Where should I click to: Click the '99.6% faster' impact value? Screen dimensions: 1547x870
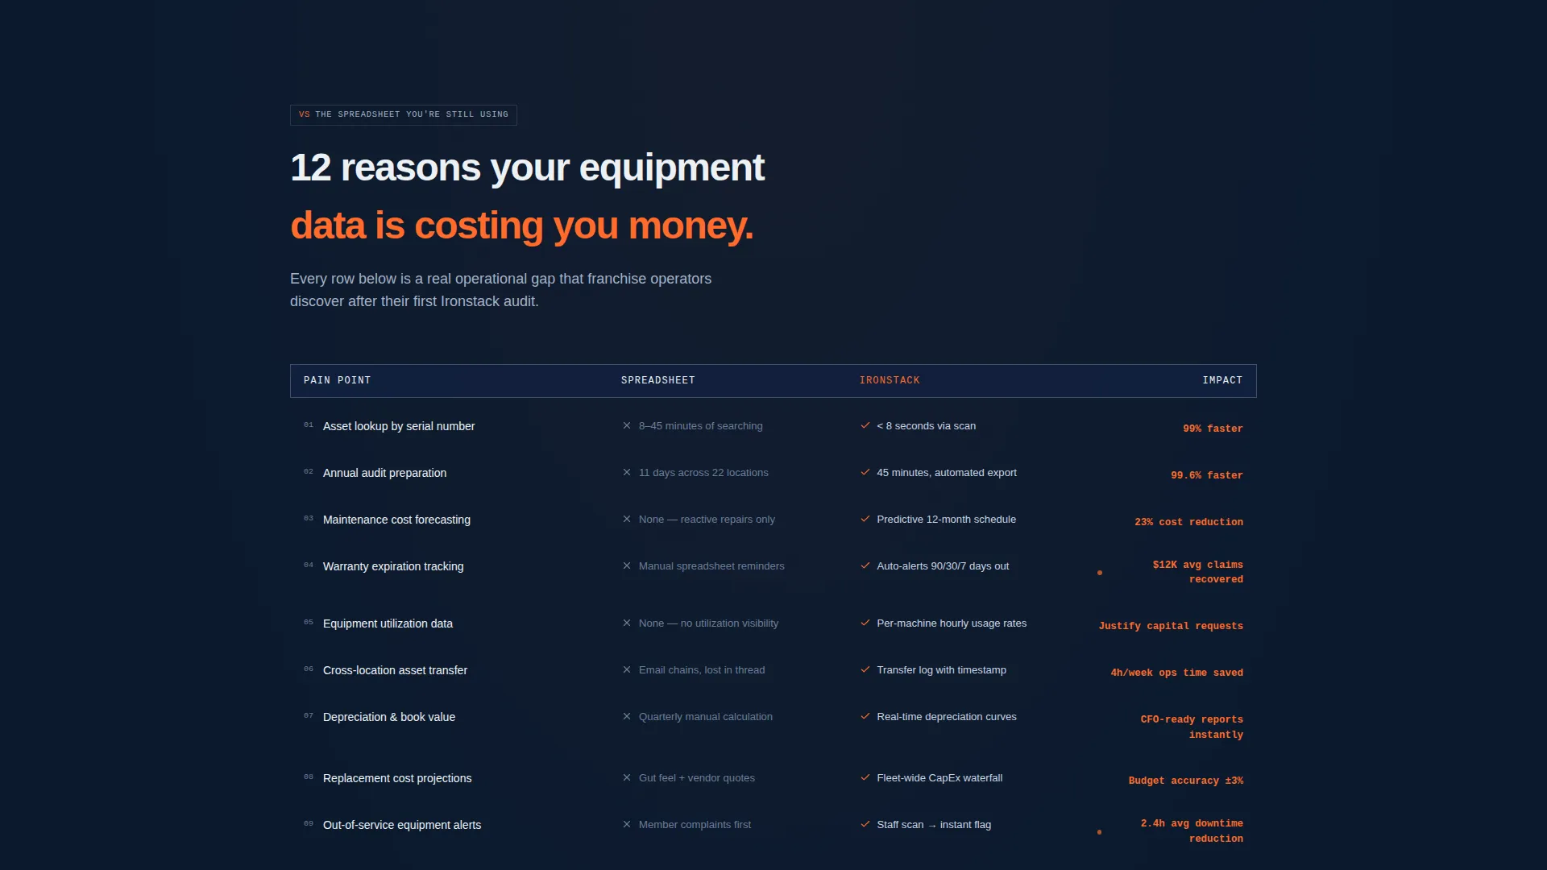pos(1207,475)
